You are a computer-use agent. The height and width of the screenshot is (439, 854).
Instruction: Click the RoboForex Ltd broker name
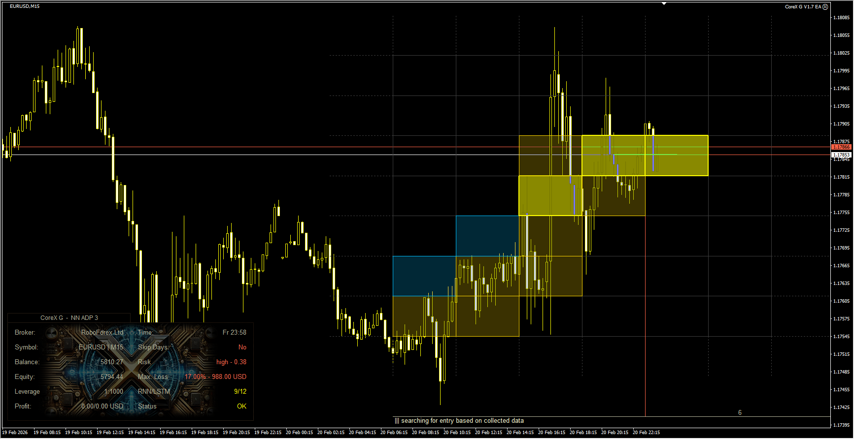(x=102, y=333)
